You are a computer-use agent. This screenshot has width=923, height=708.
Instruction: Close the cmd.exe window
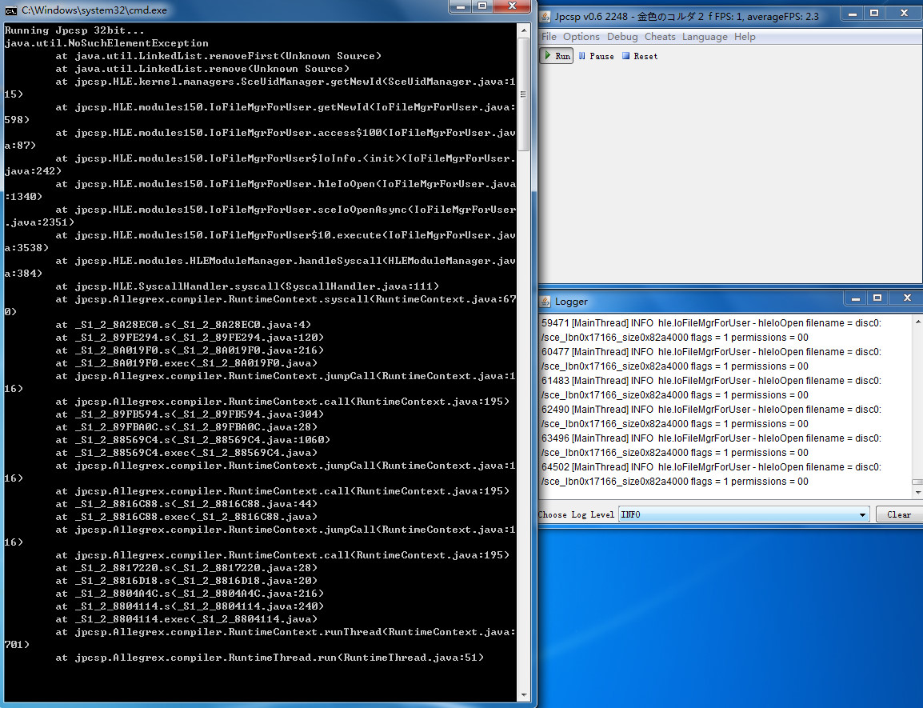[x=512, y=6]
